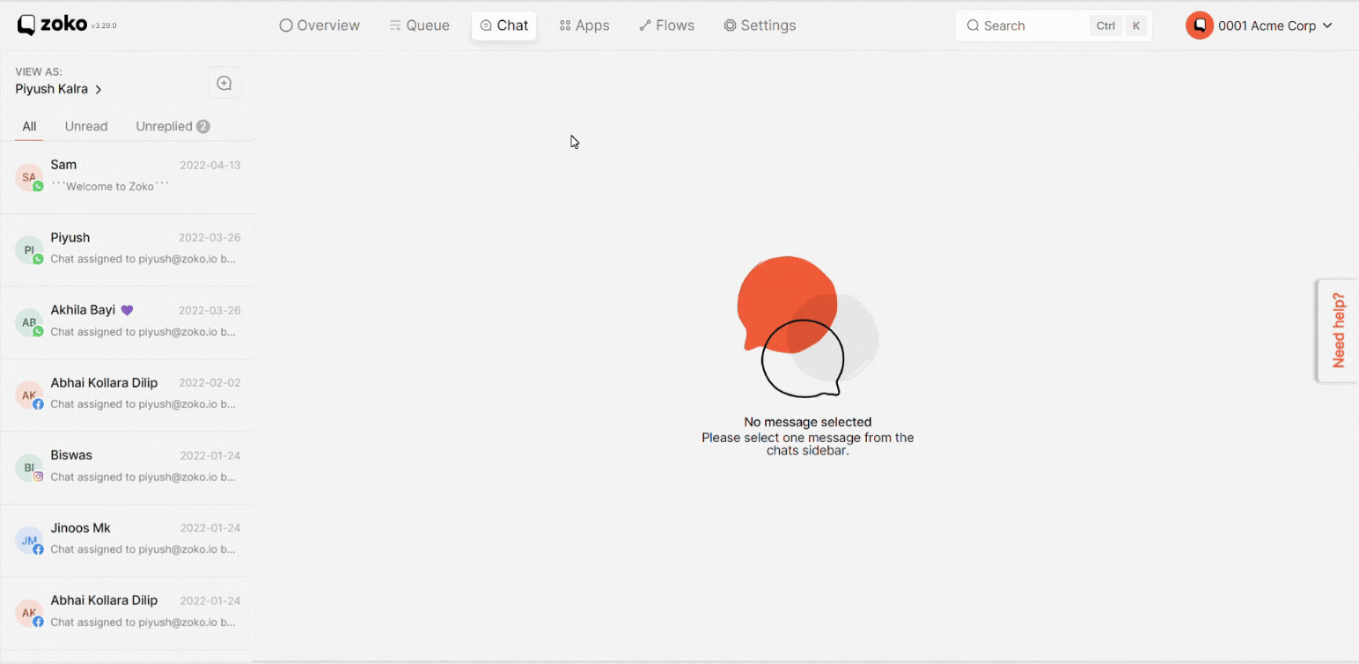Click the PI avatar for Piyush
1359x664 pixels.
point(29,250)
